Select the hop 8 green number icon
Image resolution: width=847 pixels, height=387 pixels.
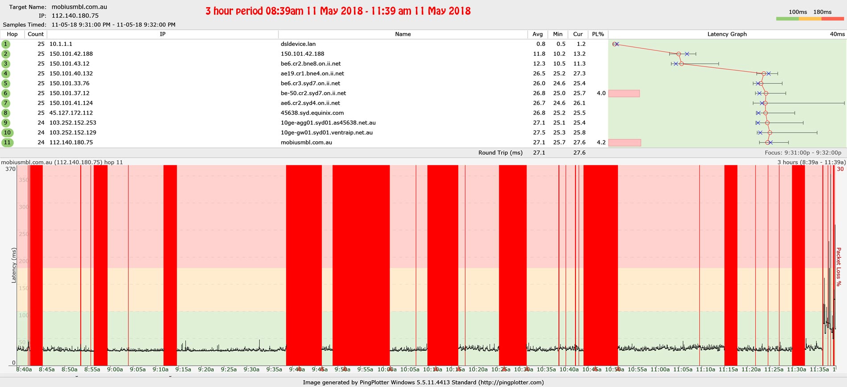pos(6,113)
